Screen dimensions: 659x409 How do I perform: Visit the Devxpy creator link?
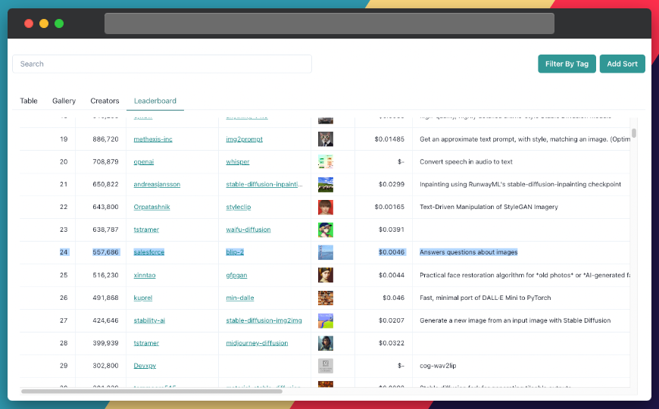pyautogui.click(x=145, y=366)
